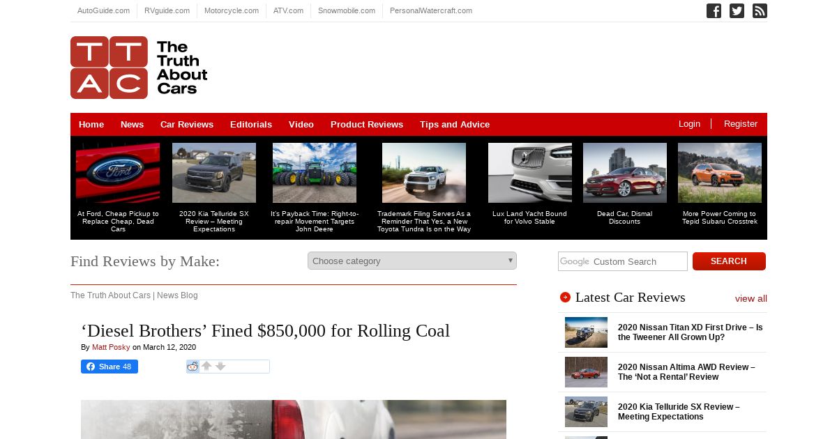This screenshot has height=439, width=837.
Task: Click the Register link
Action: click(x=741, y=123)
